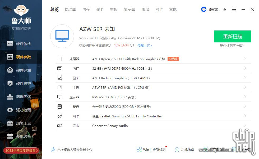The image size is (259, 159).
Task: Expand the 显示器 row chevron
Action: [x=245, y=97]
